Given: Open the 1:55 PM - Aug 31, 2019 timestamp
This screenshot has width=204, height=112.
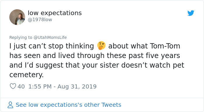Looking at the screenshot, I should point(62,86).
